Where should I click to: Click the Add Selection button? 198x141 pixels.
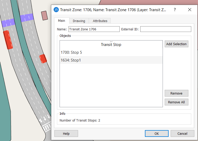[176, 44]
